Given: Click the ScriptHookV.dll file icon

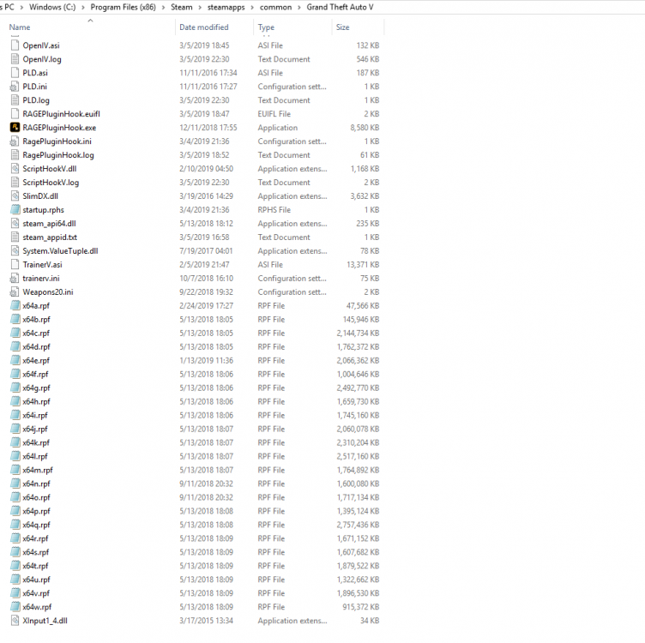Looking at the screenshot, I should pyautogui.click(x=15, y=169).
